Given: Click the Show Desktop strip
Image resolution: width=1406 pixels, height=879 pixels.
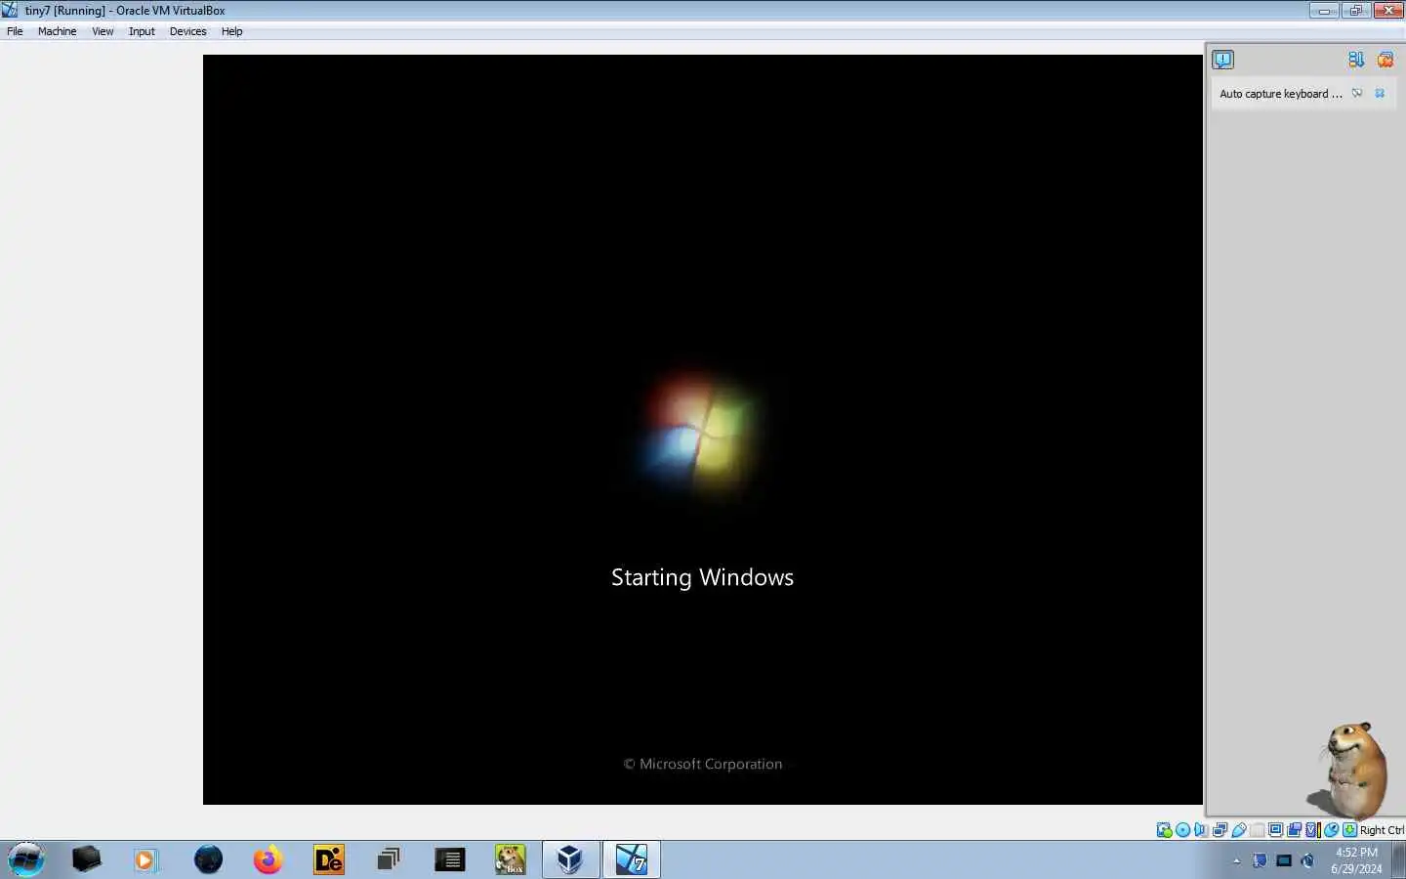Looking at the screenshot, I should [x=1400, y=859].
